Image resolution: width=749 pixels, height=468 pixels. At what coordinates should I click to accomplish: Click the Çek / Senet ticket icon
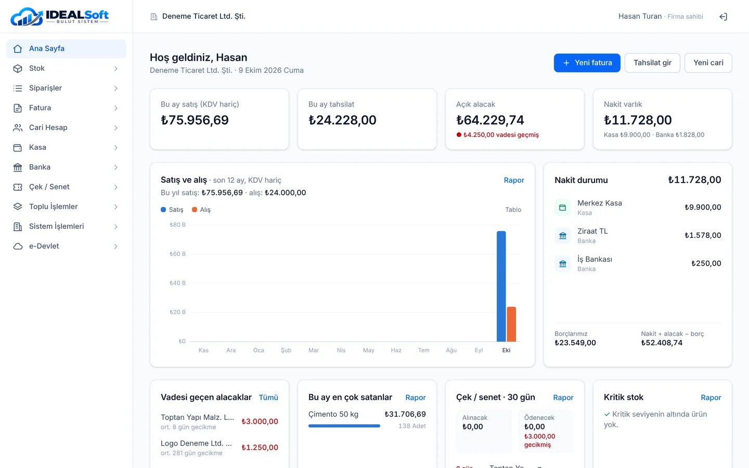pyautogui.click(x=18, y=187)
